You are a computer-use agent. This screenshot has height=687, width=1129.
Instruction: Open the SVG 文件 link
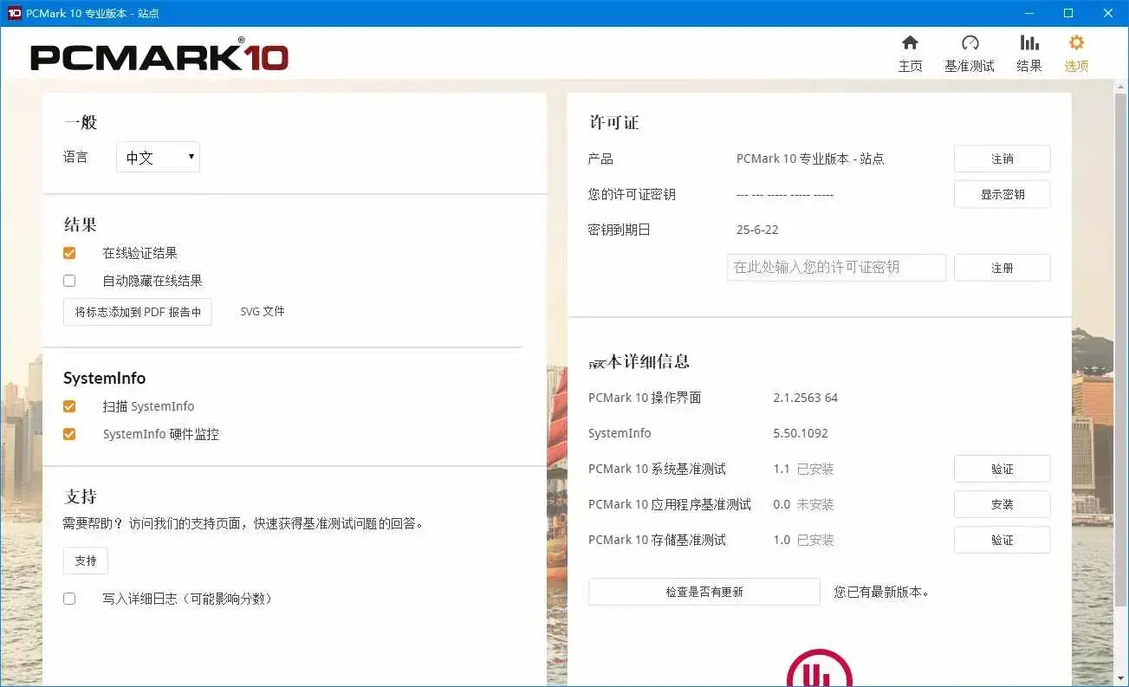[x=262, y=311]
